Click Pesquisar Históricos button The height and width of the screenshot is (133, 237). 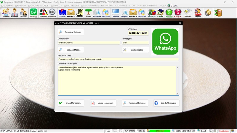(x=135, y=103)
